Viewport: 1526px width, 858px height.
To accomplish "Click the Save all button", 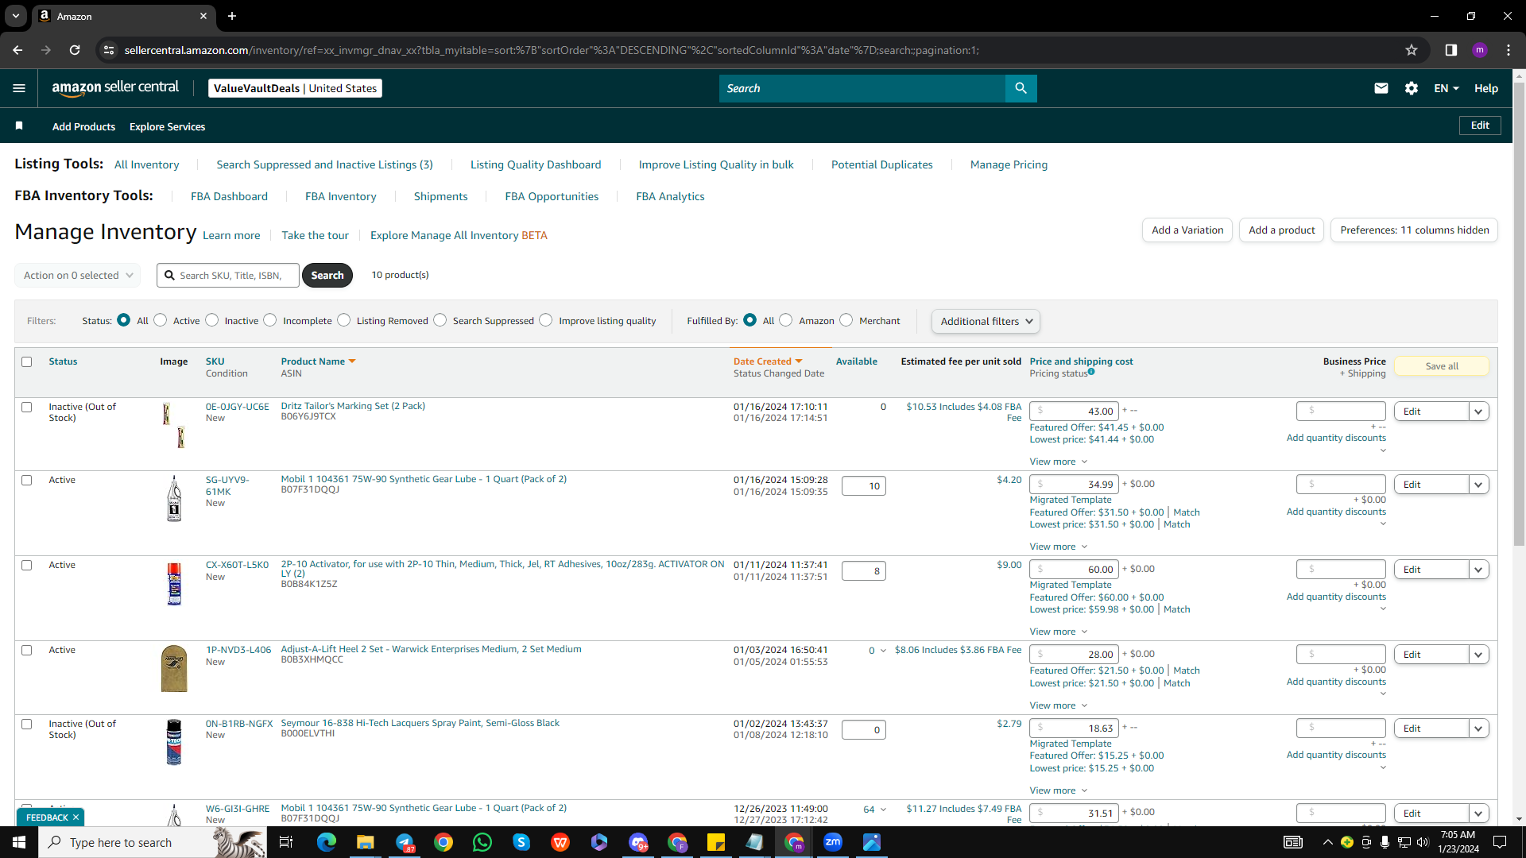I will tap(1442, 366).
